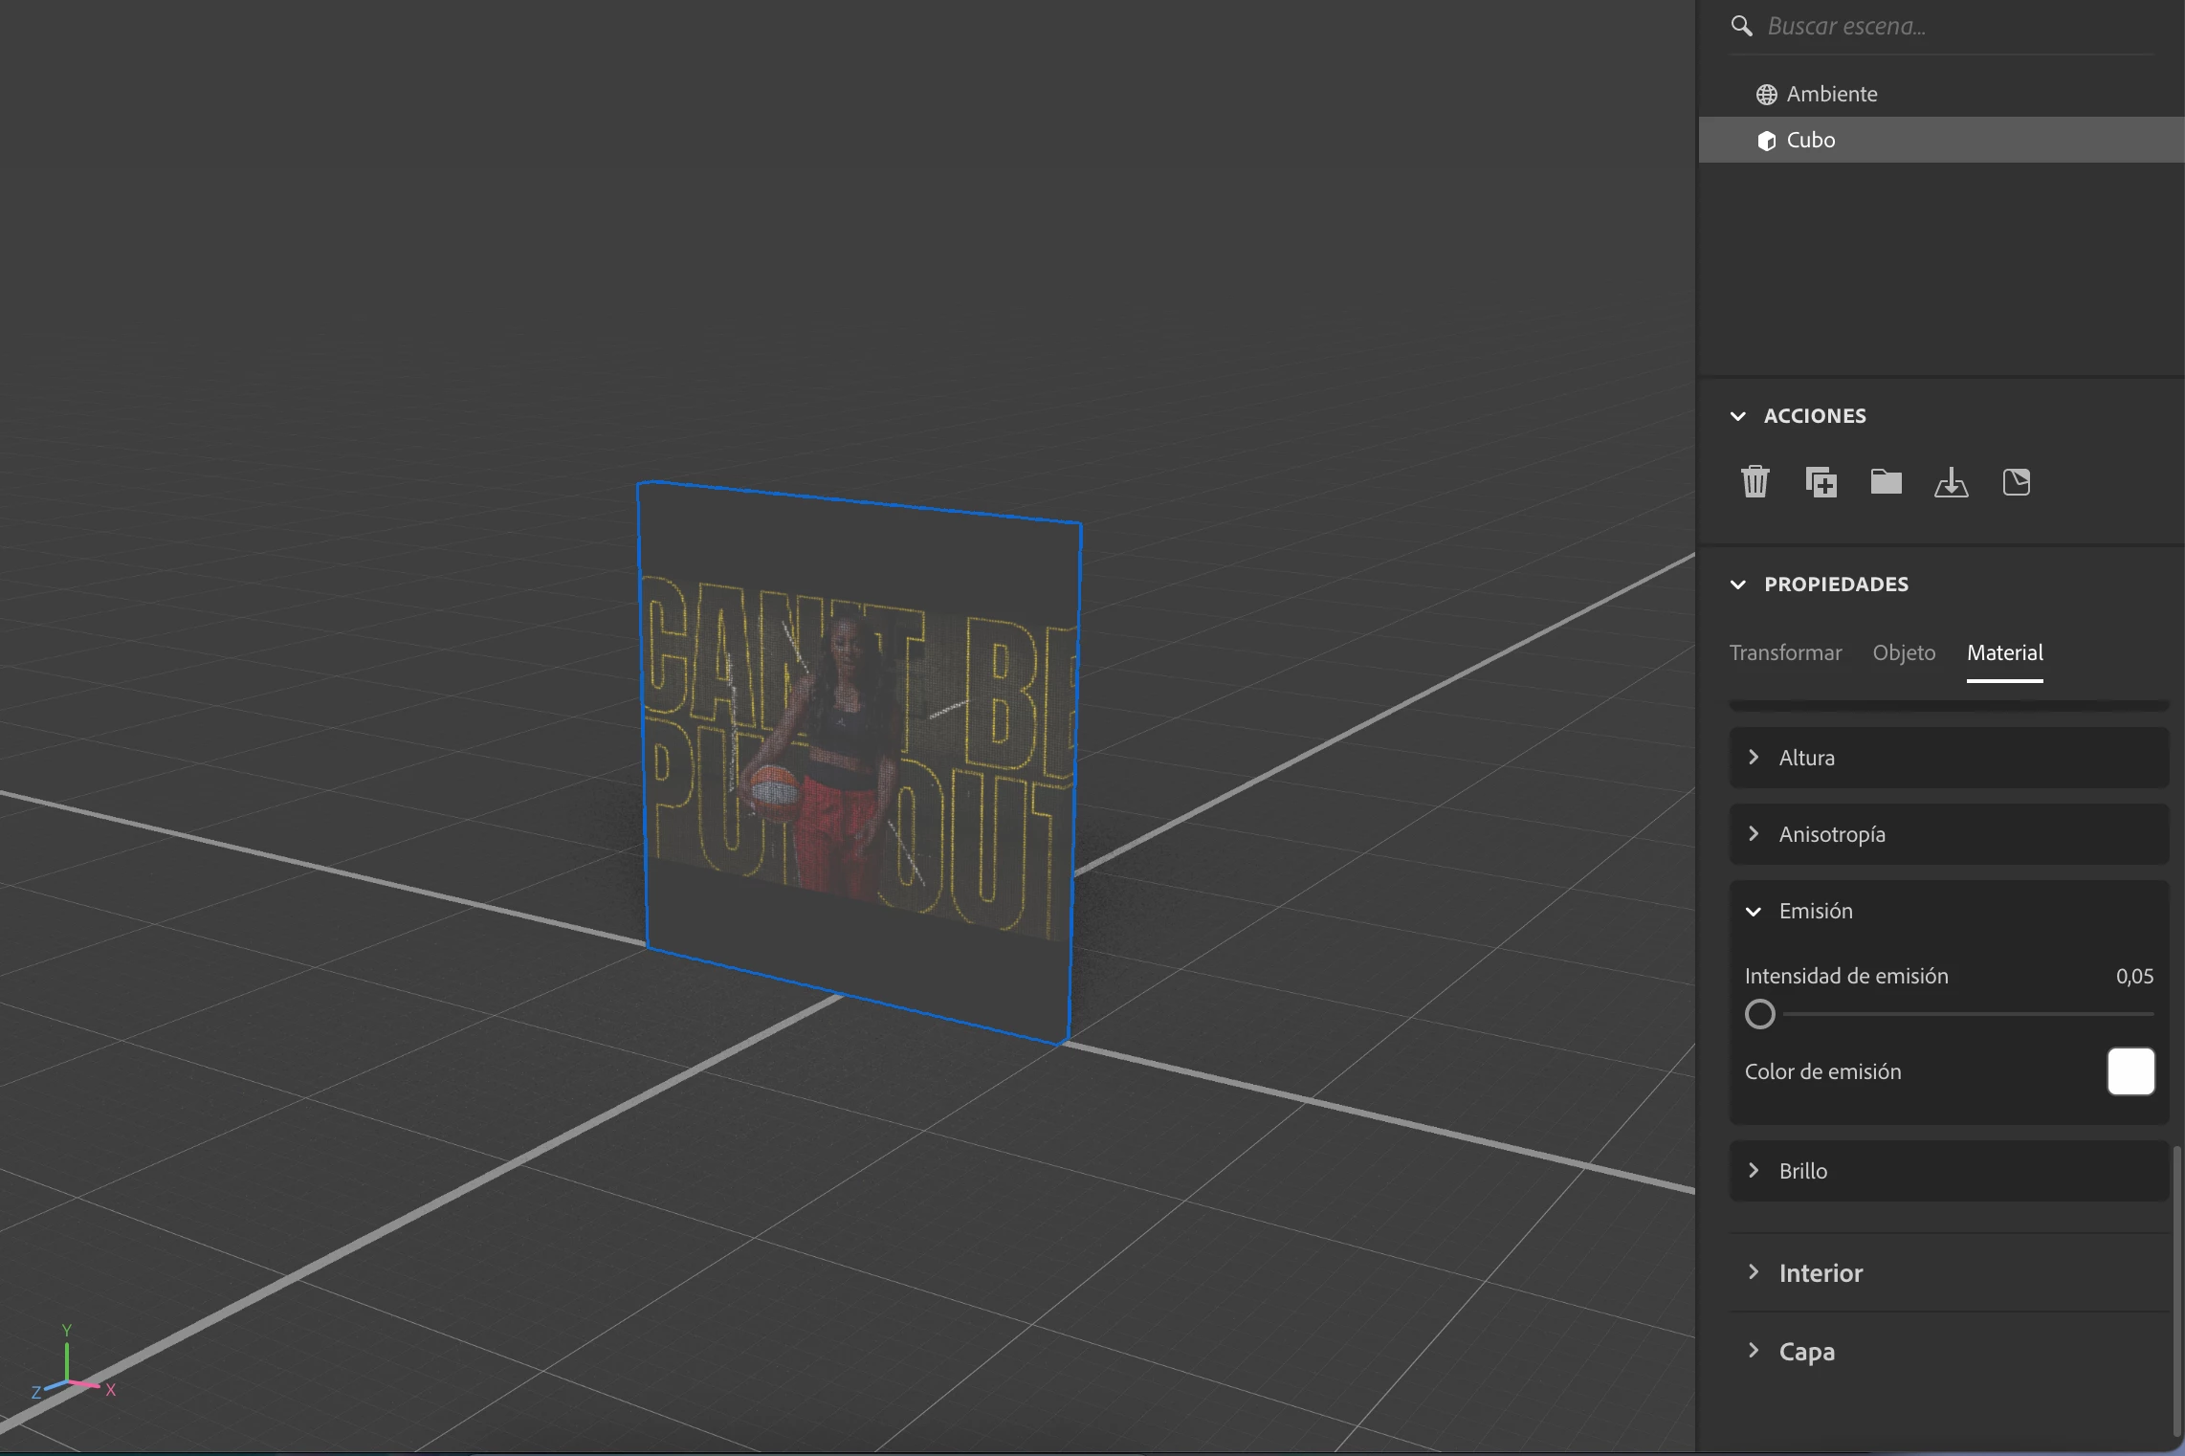Click the sticker placement icon in Acciones
This screenshot has height=1456, width=2185.
coord(2016,482)
